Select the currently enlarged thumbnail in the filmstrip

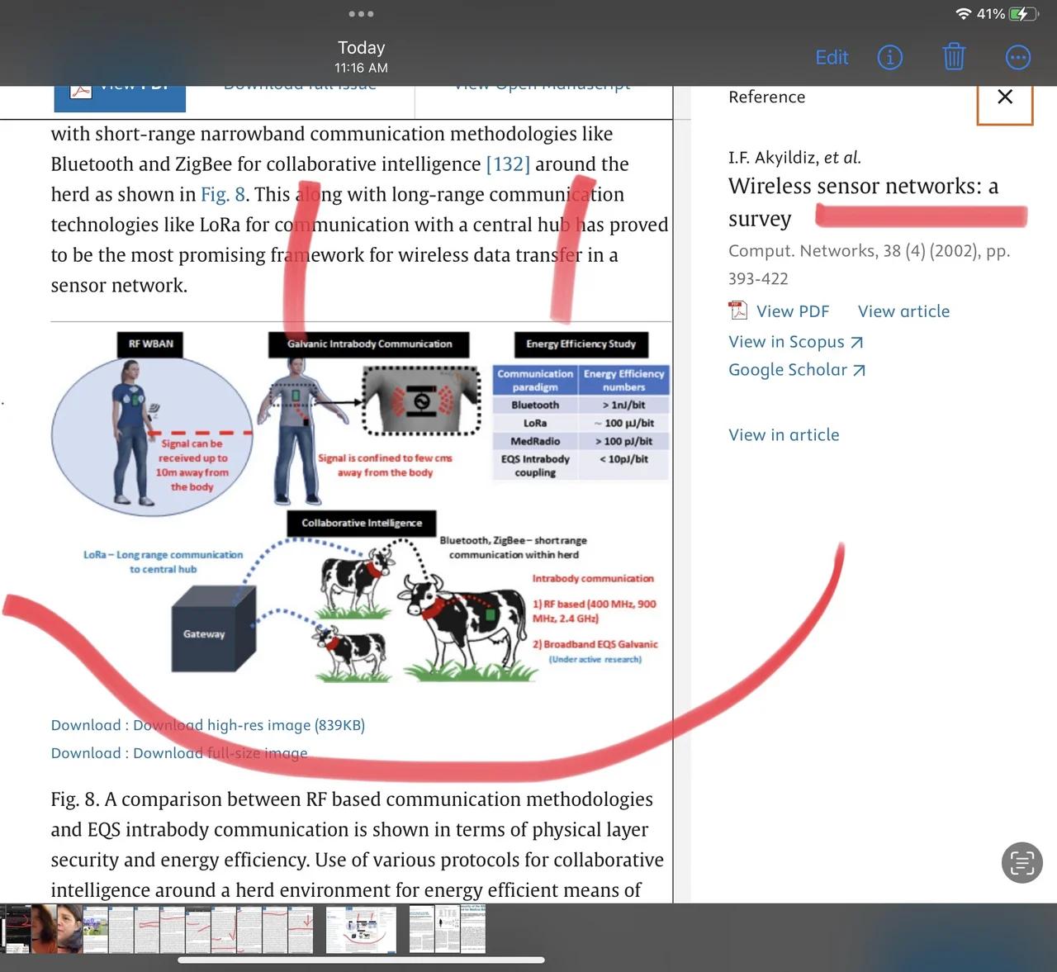click(361, 929)
